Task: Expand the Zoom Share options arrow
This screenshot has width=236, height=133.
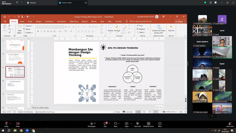Action: 131,123
